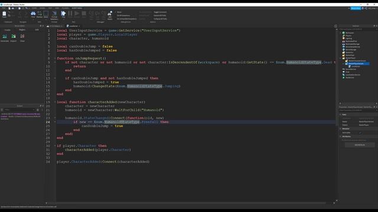Click the Output filter input field

coord(19,110)
